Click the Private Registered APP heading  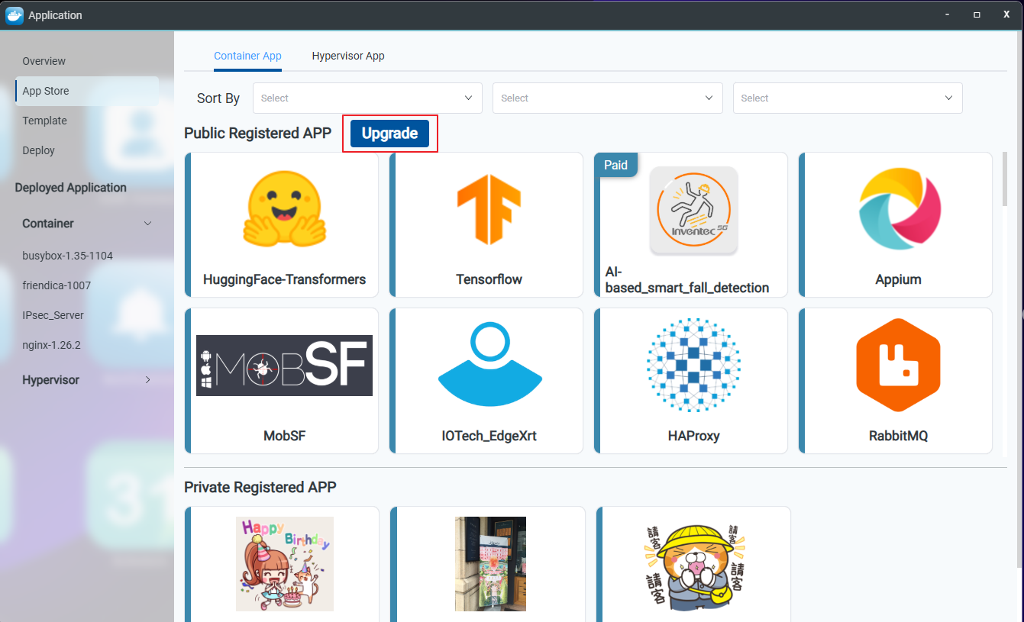pos(260,487)
